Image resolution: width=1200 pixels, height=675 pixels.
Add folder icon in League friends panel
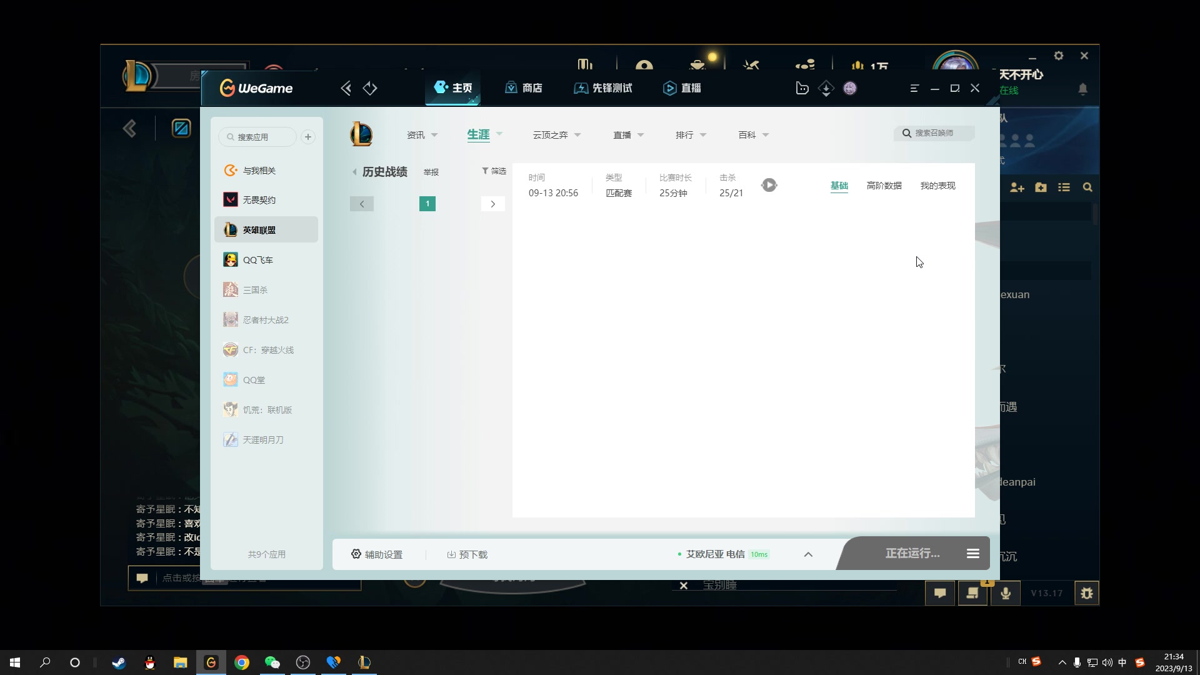click(1041, 187)
